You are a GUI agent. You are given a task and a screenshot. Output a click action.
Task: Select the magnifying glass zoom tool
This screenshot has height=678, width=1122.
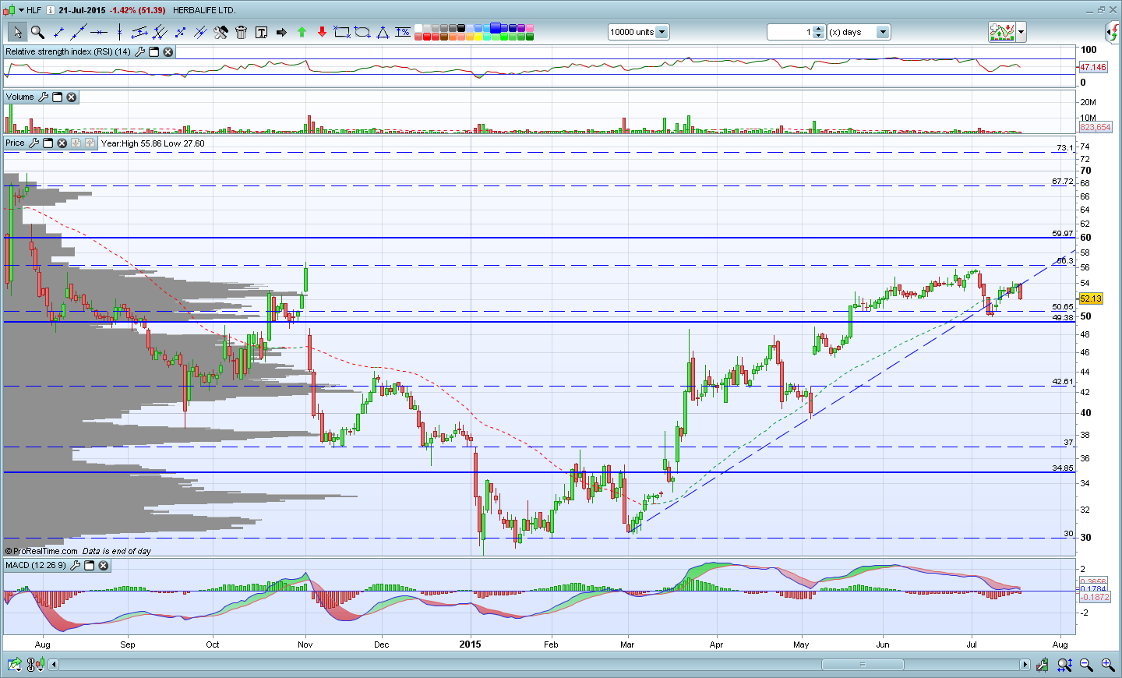[x=37, y=32]
